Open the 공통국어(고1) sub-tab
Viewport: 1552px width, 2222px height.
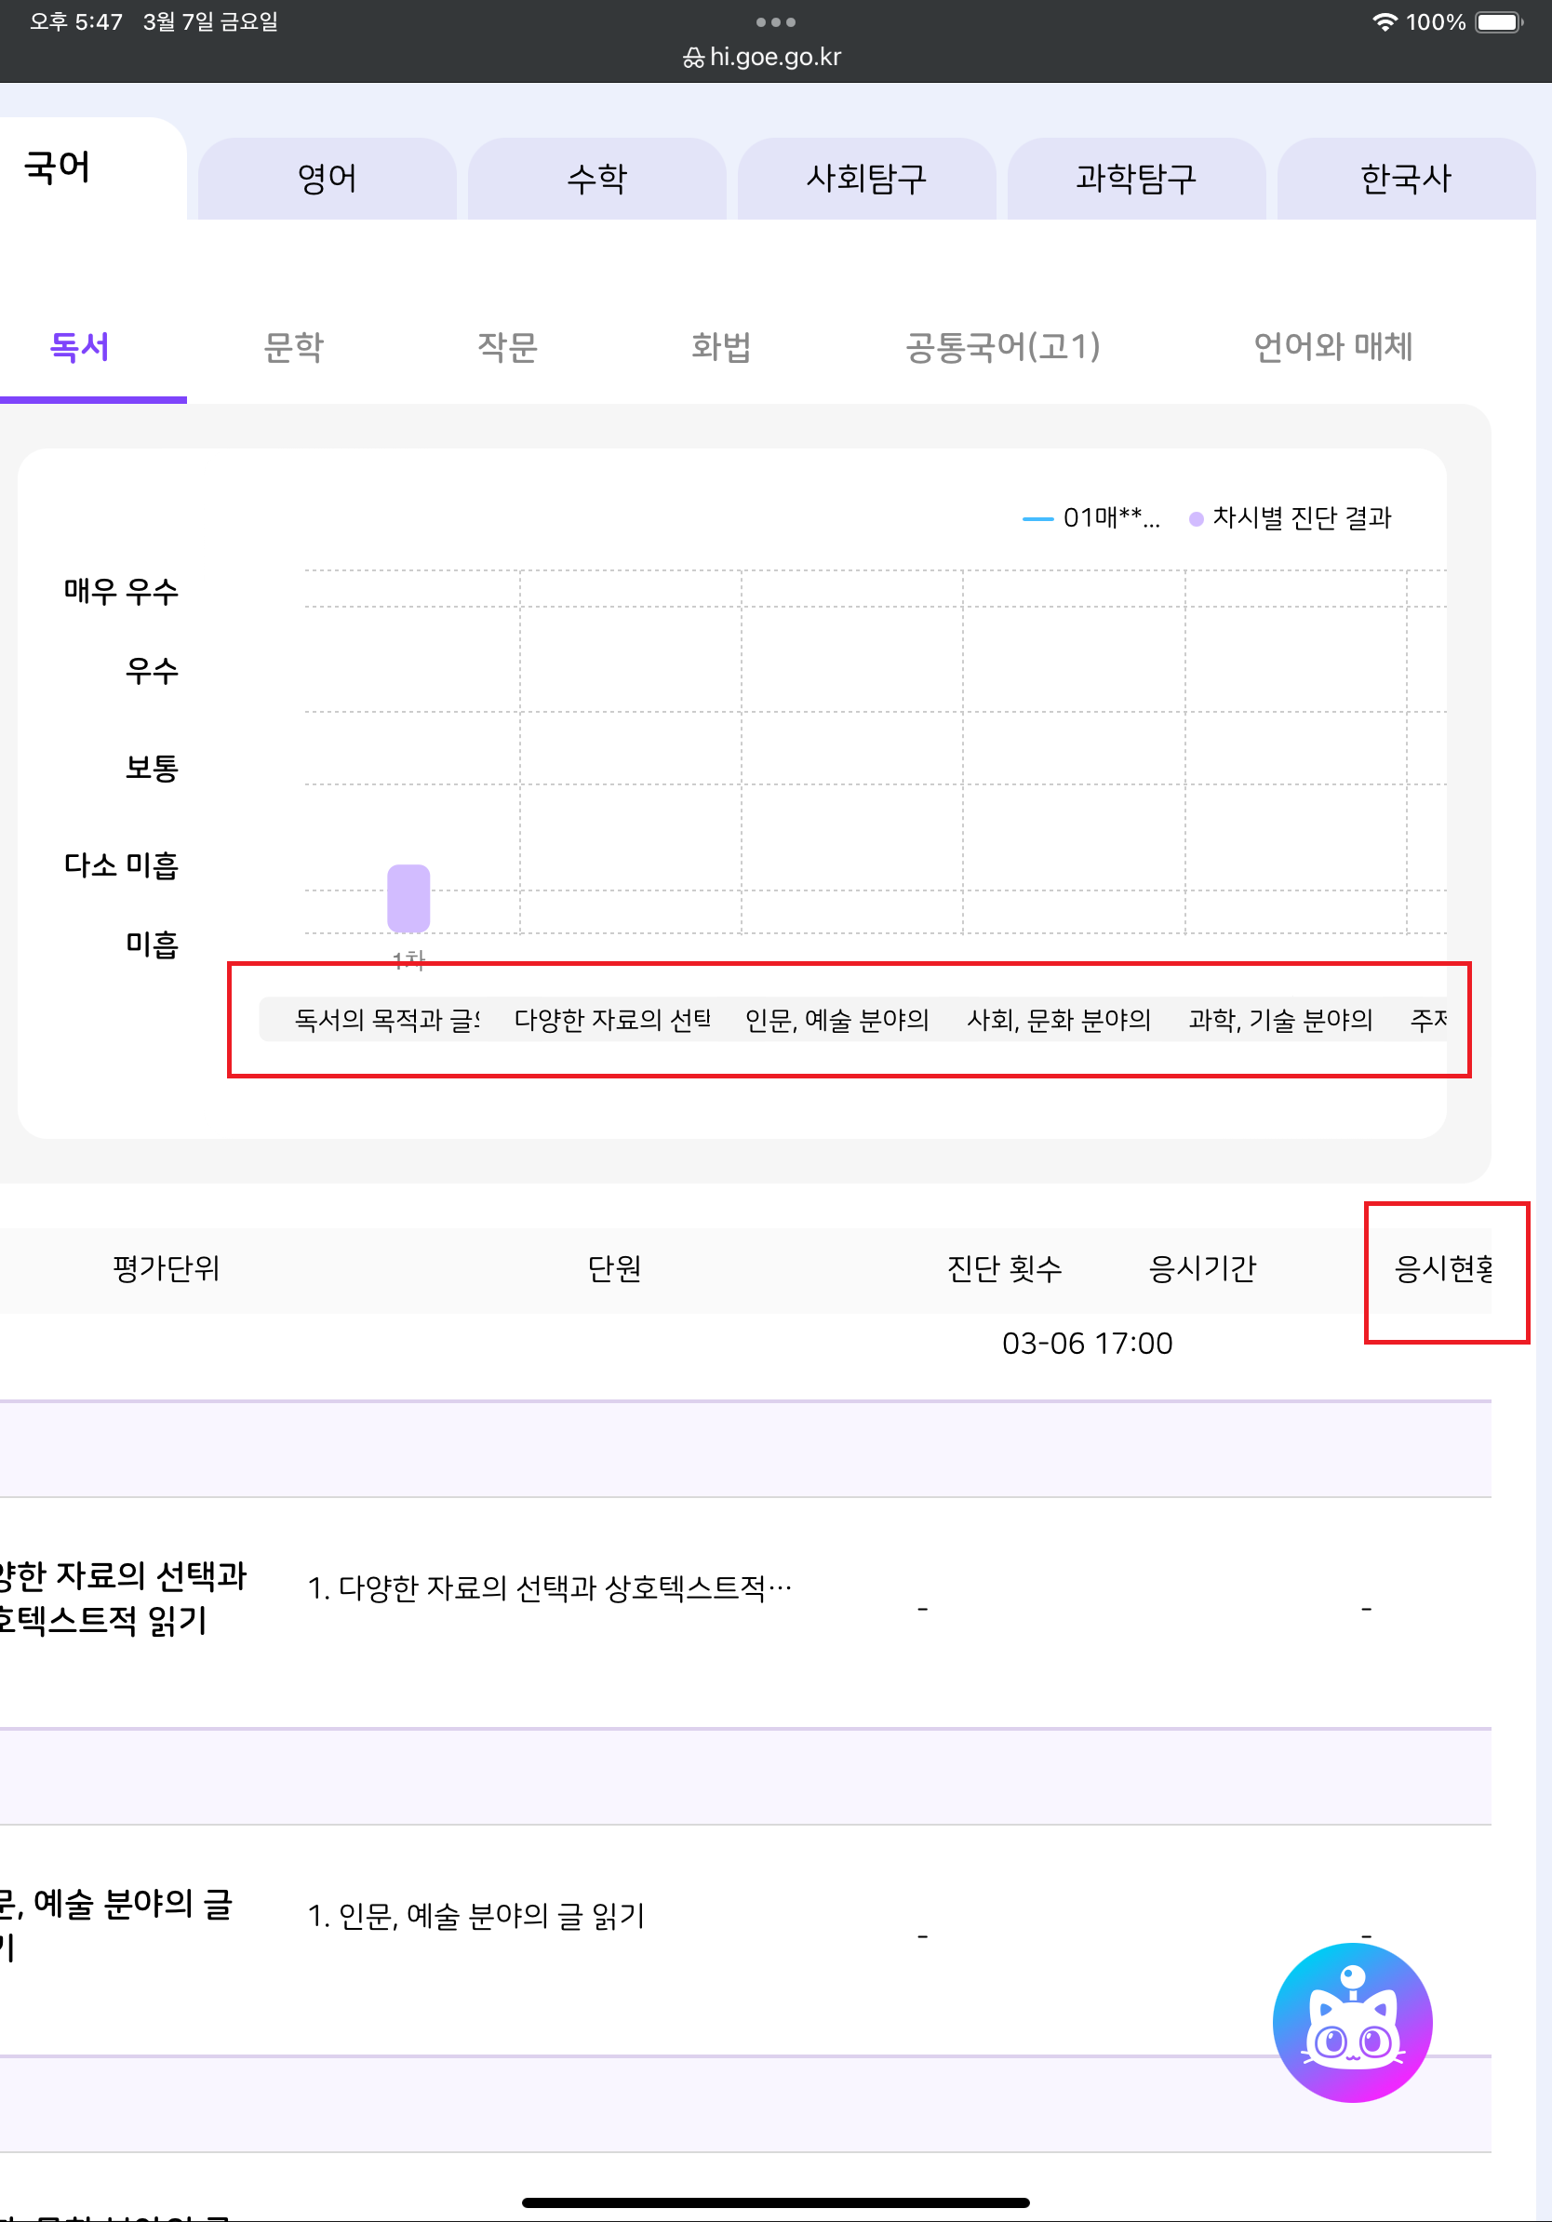(1002, 346)
